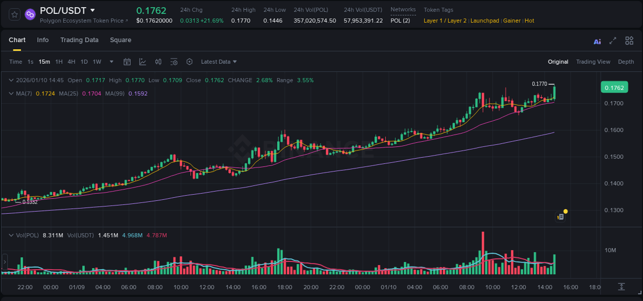Open the indicator settings list icon
643x301 pixels.
[x=174, y=61]
